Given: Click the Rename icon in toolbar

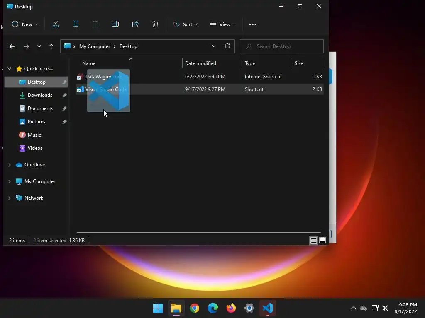Looking at the screenshot, I should coord(115,24).
